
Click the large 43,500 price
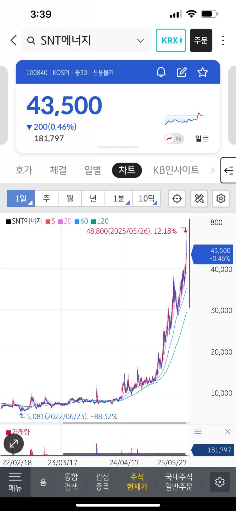point(64,106)
